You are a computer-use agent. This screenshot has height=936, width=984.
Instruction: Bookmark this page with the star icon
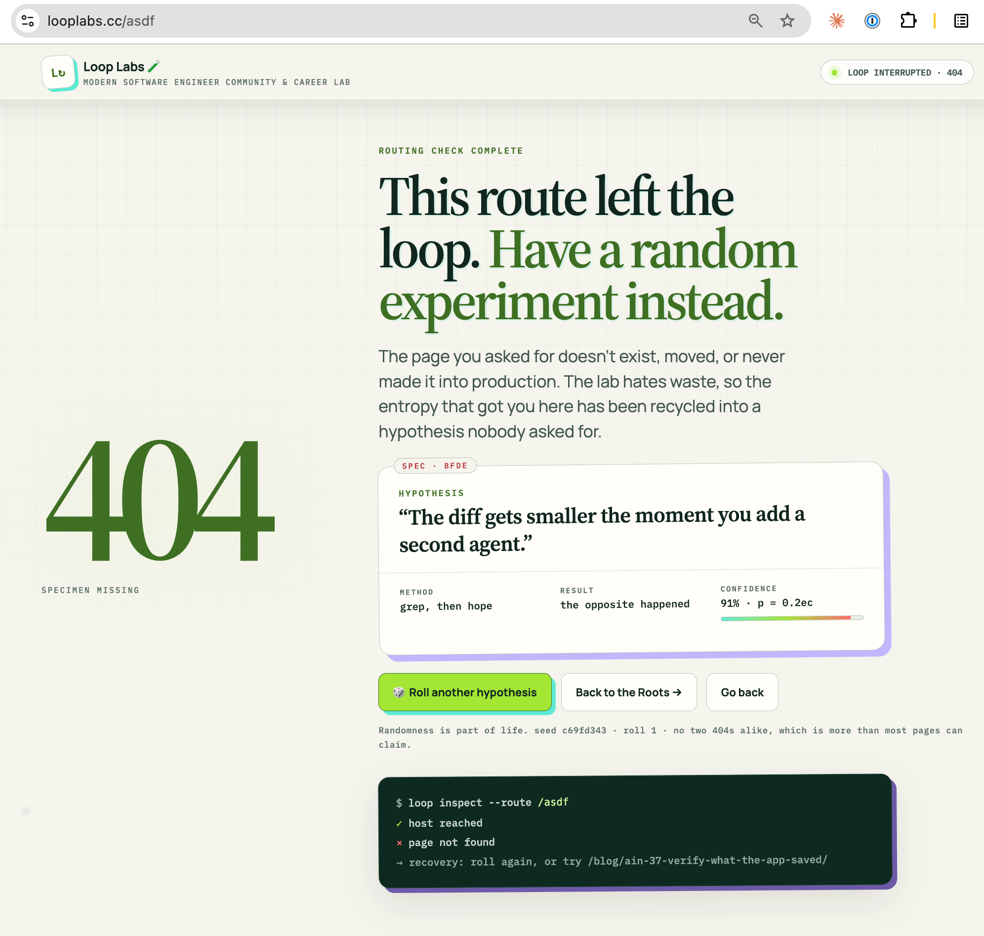click(787, 21)
